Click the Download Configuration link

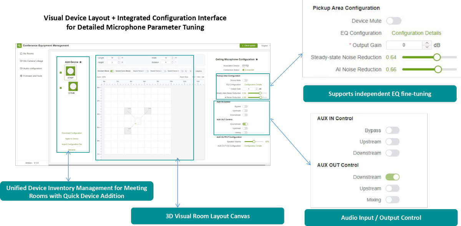[72, 133]
